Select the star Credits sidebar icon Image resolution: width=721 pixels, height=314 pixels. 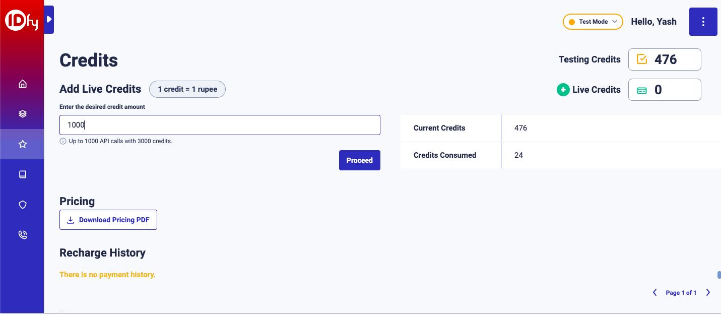coord(22,144)
